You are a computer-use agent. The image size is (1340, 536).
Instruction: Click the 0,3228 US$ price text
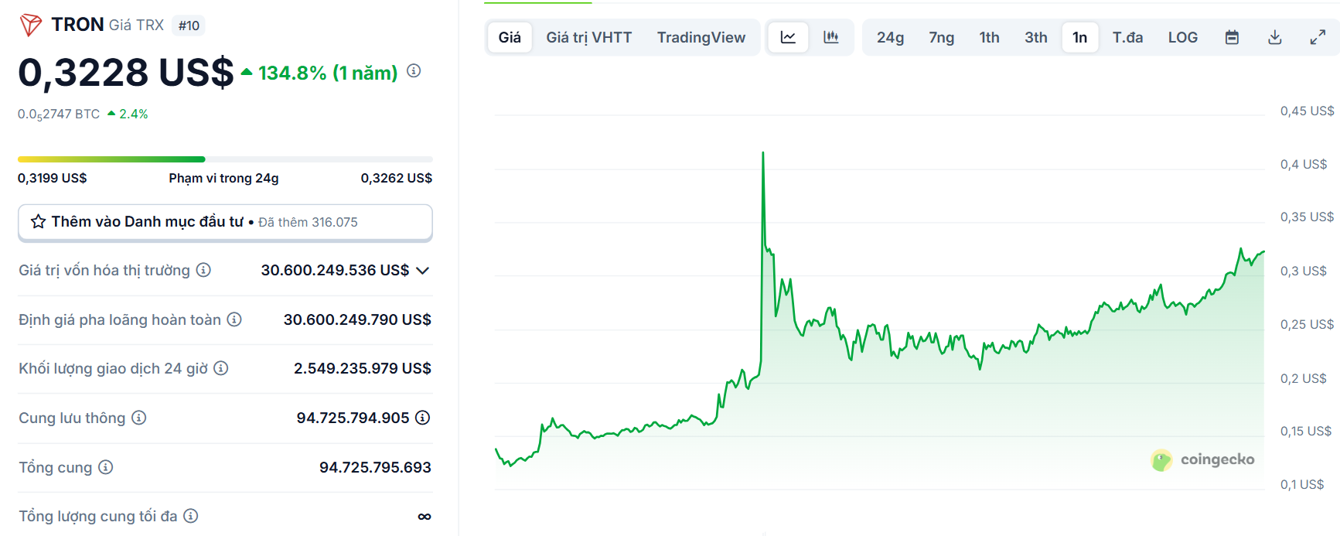coord(125,73)
